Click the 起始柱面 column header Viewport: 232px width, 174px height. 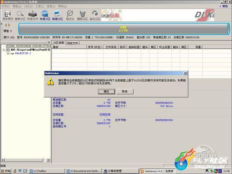coord(134,47)
